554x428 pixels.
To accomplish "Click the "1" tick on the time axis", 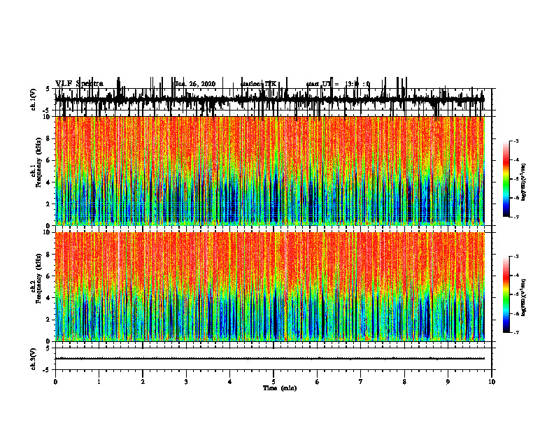I will [99, 382].
